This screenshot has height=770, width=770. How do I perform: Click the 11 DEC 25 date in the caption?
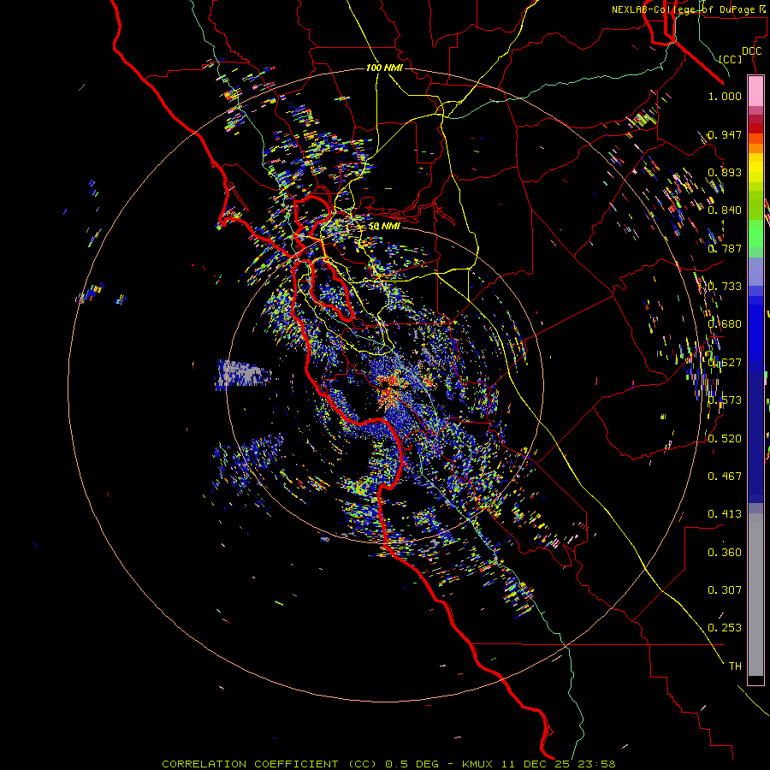(x=536, y=764)
